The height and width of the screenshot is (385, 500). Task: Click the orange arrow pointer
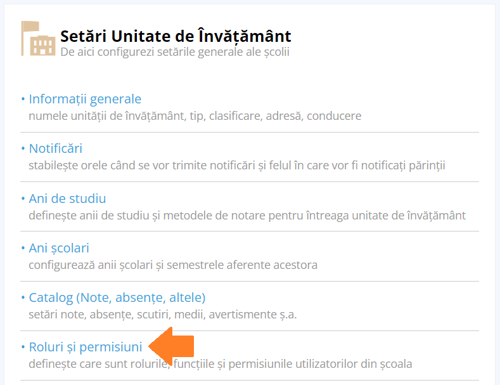click(x=171, y=346)
